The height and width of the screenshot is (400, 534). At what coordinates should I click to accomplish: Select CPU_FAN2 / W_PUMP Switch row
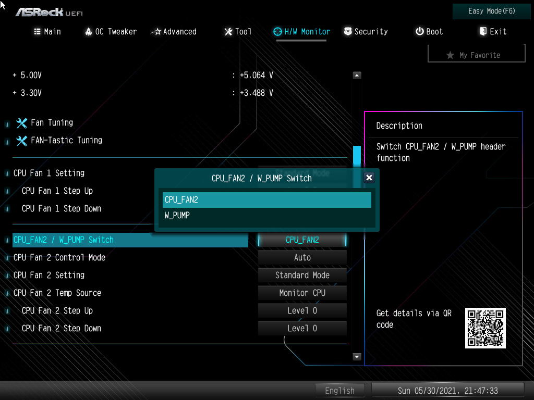(130, 240)
